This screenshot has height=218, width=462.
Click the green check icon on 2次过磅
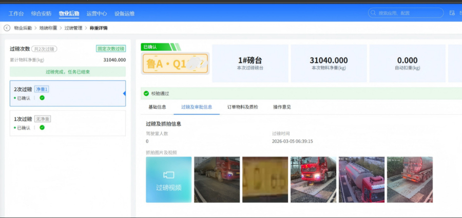tap(42, 98)
